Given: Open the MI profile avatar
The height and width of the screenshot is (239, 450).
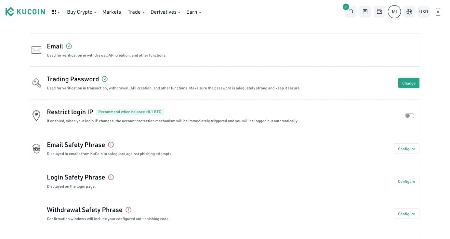Looking at the screenshot, I should [x=394, y=12].
